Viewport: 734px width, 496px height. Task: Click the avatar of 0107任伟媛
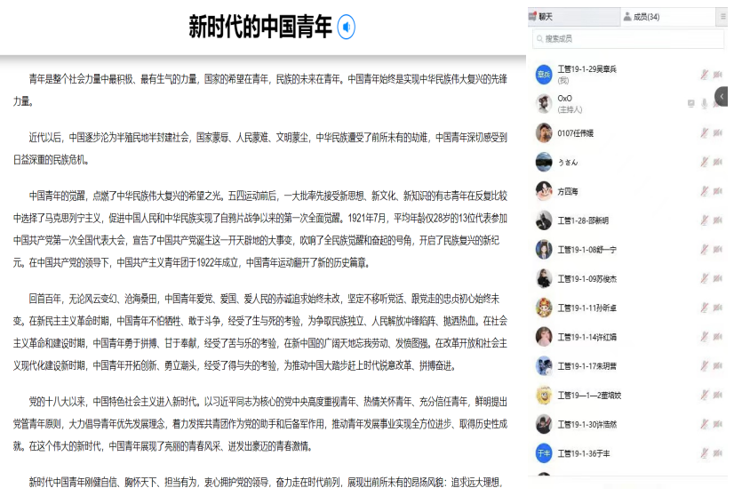(x=544, y=133)
